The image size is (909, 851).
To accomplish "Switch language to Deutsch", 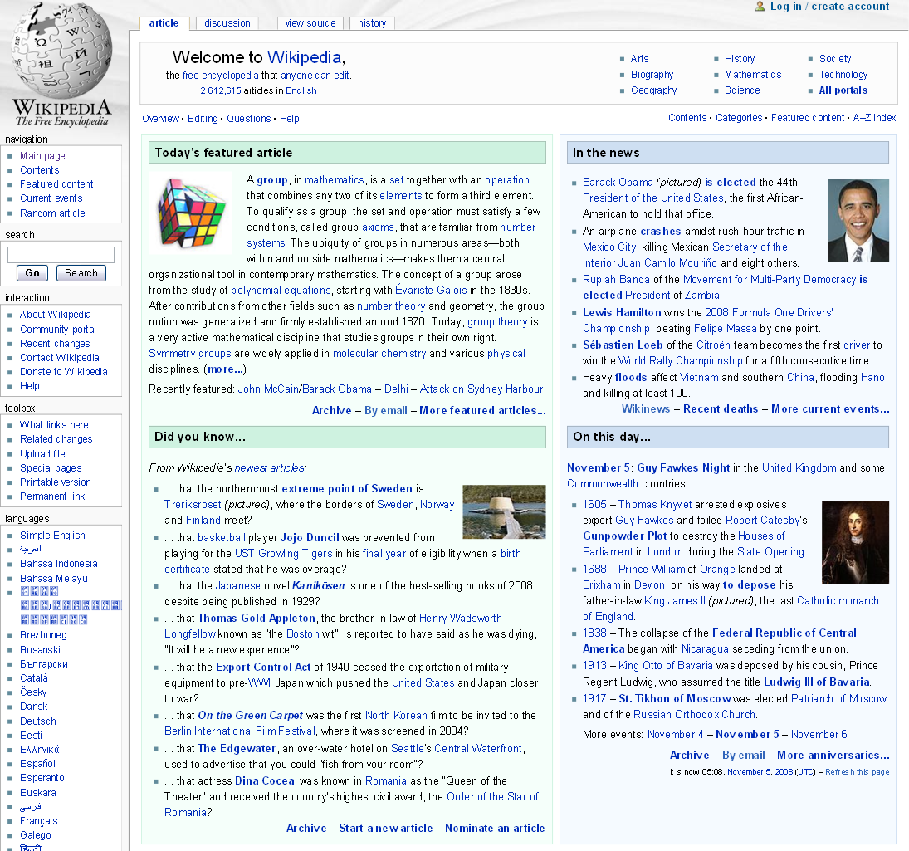I will [38, 721].
